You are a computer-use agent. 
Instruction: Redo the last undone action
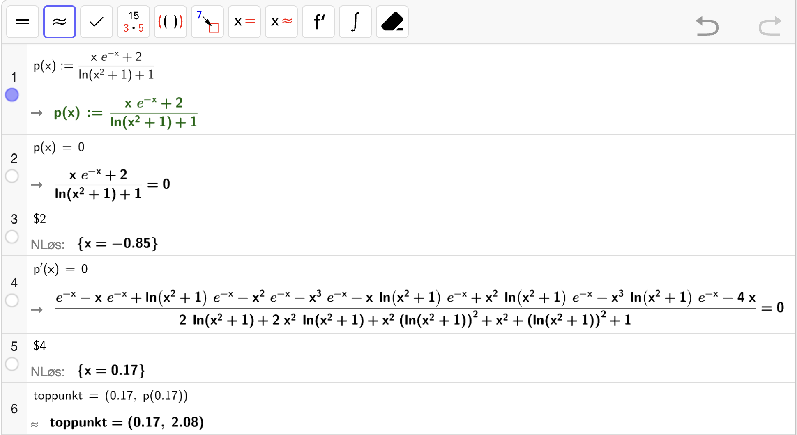[x=769, y=26]
